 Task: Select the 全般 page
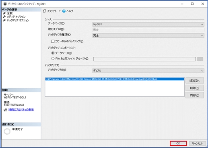click(10, 13)
